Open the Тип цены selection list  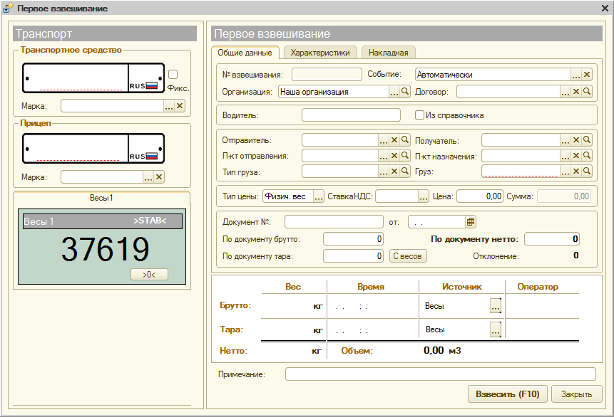pos(319,196)
